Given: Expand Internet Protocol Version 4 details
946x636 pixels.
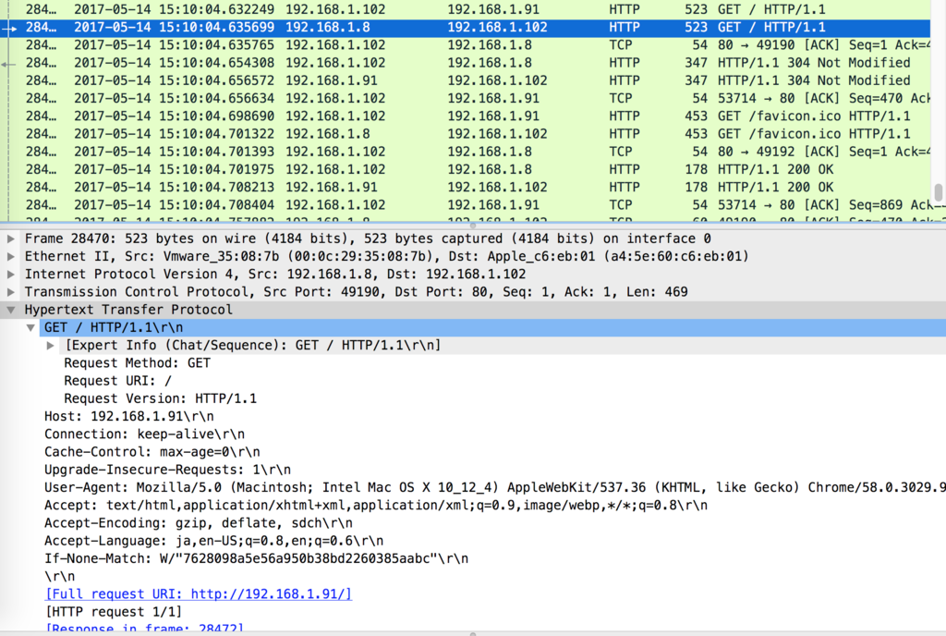Looking at the screenshot, I should pos(8,274).
